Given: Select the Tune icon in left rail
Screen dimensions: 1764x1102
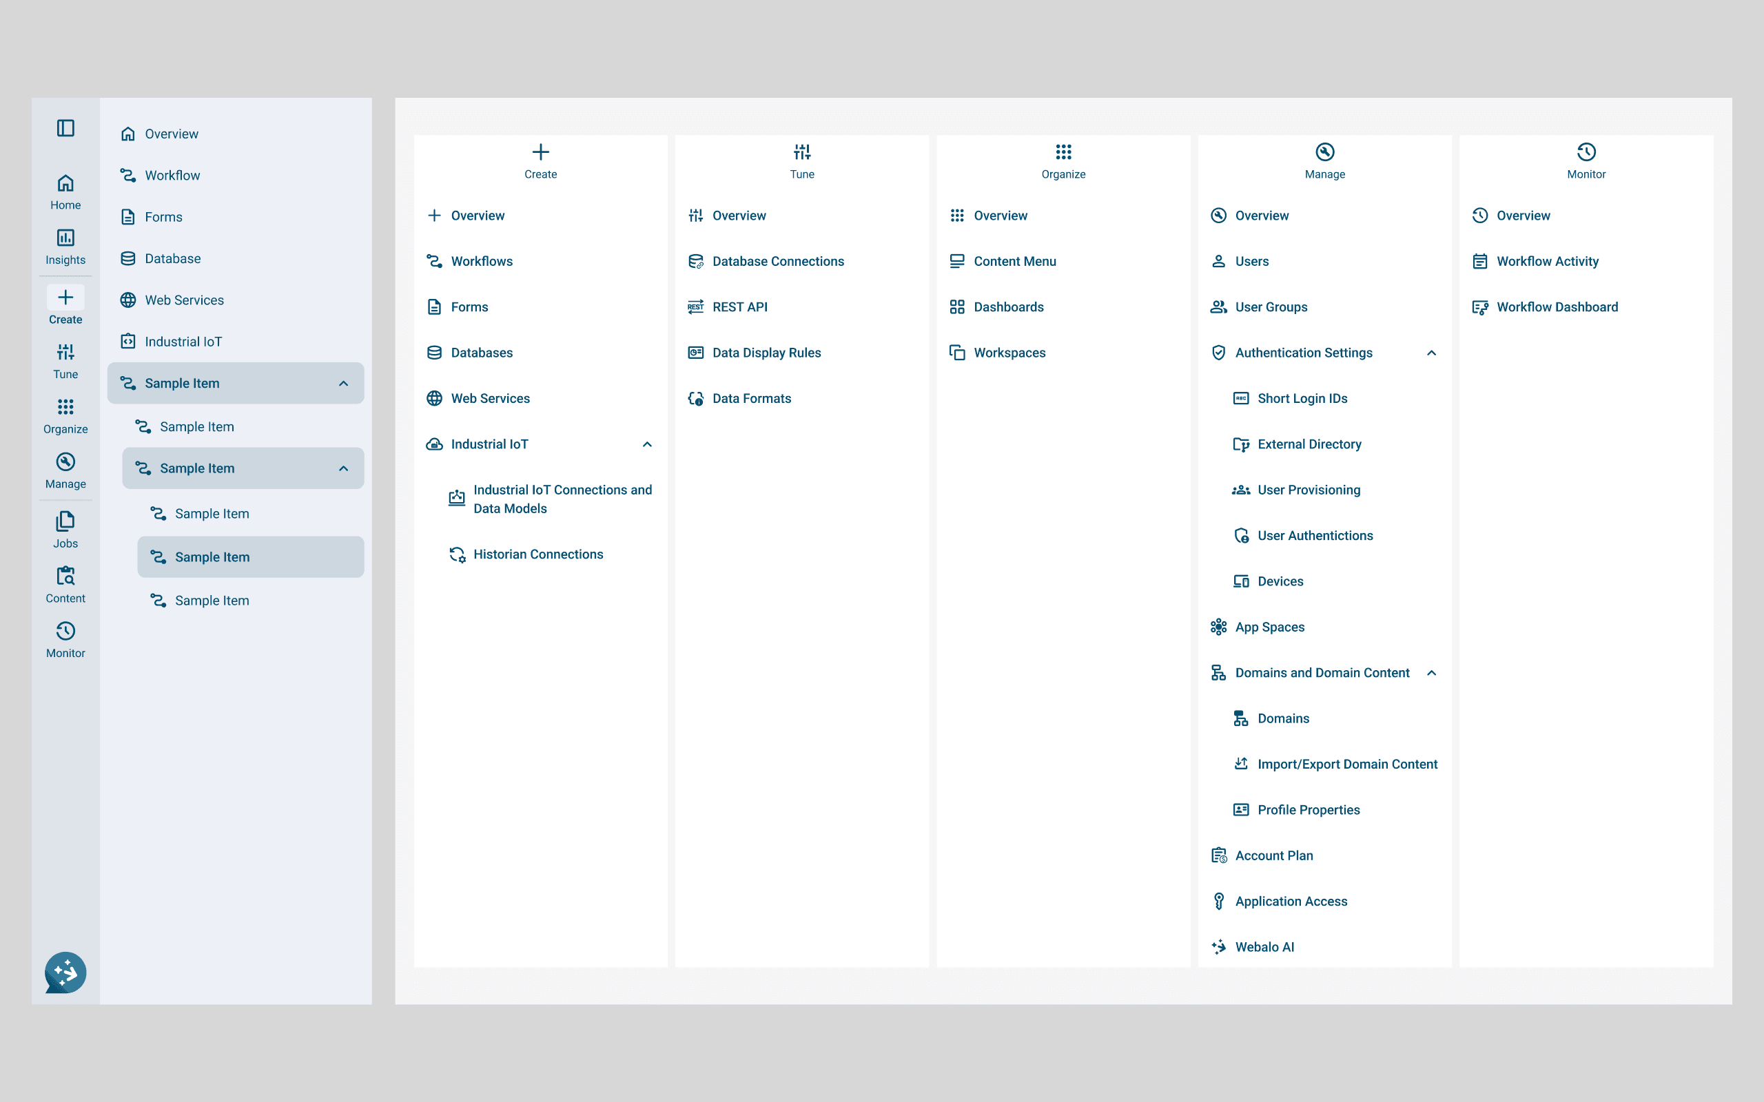Looking at the screenshot, I should click(65, 361).
